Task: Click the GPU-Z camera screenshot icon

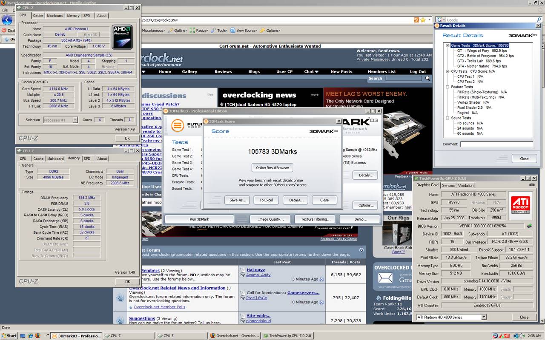Action: pos(532,185)
